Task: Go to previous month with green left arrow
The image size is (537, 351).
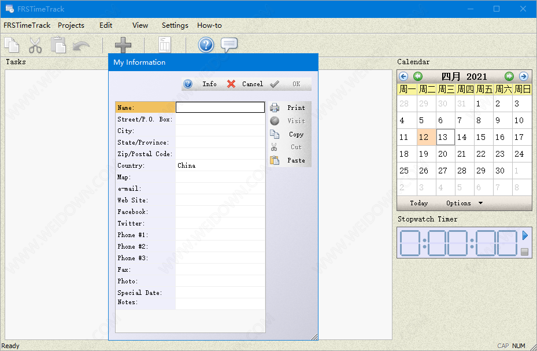Action: [418, 76]
